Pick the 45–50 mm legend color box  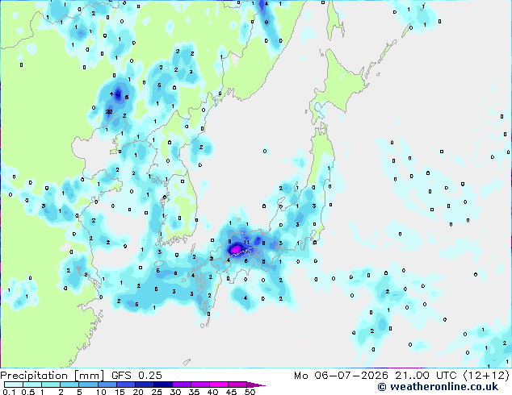[x=237, y=385]
